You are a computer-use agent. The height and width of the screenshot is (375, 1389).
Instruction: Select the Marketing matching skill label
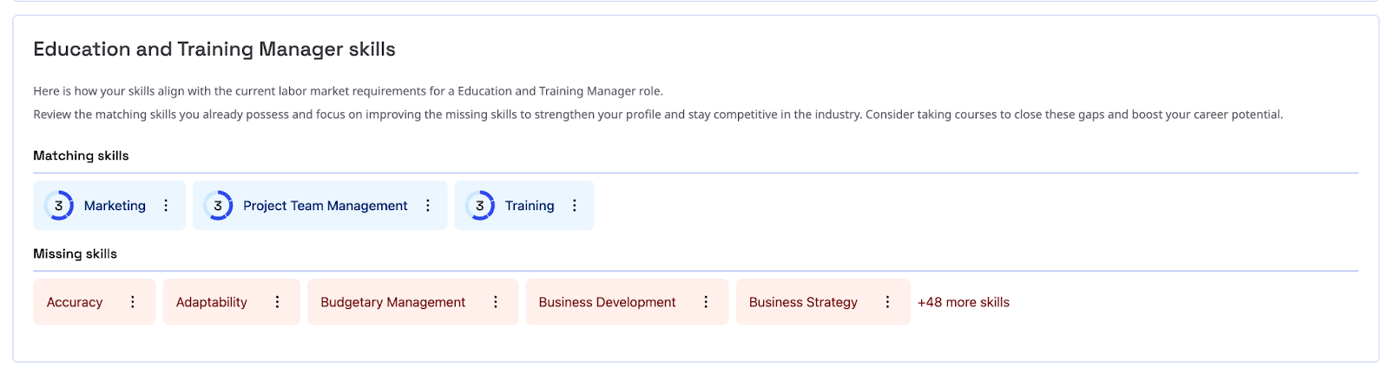pyautogui.click(x=115, y=206)
